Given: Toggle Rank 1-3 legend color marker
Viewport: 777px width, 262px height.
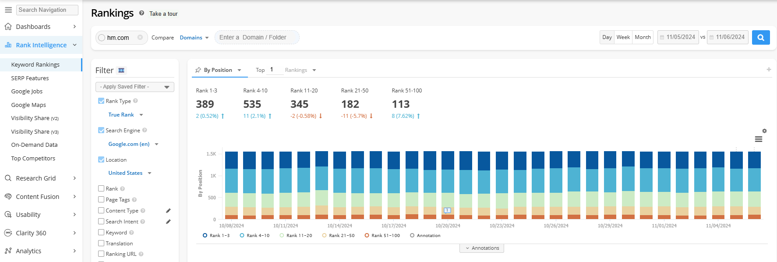Looking at the screenshot, I should coord(205,236).
